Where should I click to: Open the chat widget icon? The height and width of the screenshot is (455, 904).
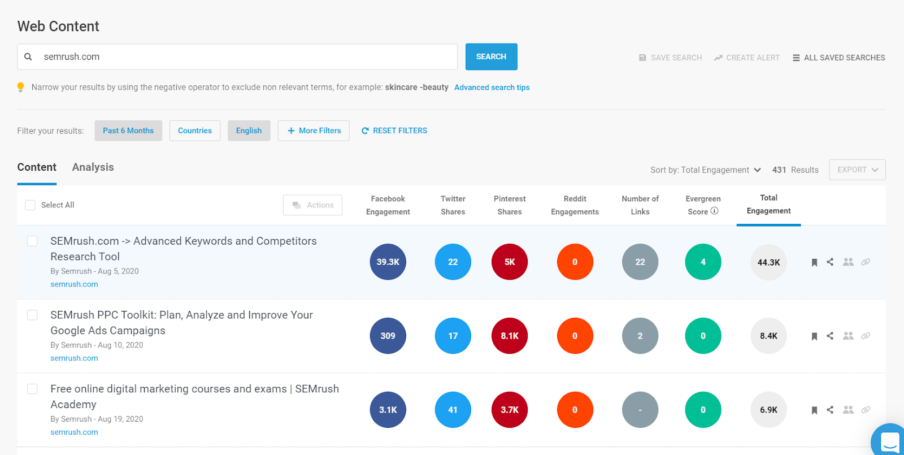point(889,441)
